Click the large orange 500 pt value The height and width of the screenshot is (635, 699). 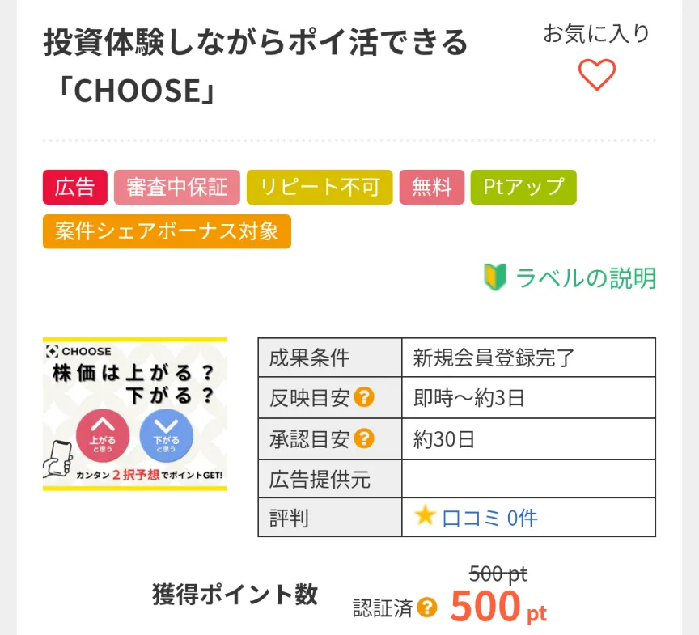pyautogui.click(x=498, y=607)
